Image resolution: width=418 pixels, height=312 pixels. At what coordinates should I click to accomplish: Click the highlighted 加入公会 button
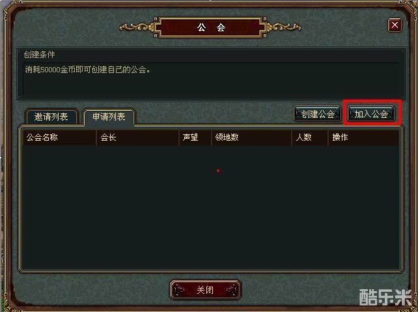point(371,114)
